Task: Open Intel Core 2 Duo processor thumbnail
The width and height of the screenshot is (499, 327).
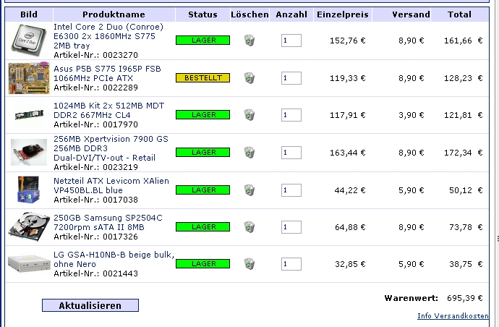Action: coord(29,40)
